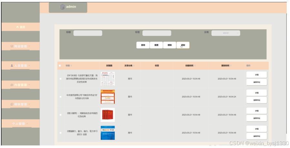Open the 分类 category dropdown
Screen dimensions: 290x148
(x=226, y=33)
